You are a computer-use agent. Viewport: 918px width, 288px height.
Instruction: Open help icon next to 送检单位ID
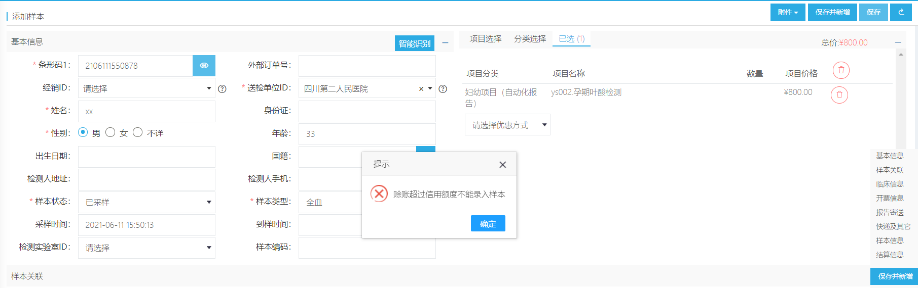[x=443, y=89]
